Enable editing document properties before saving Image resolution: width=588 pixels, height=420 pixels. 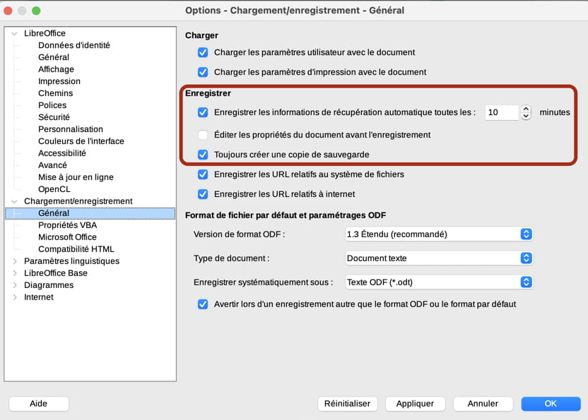(x=203, y=135)
